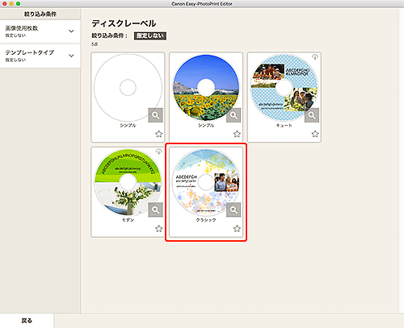Favorite the blank シンプル disc template star
The height and width of the screenshot is (328, 404).
tap(159, 134)
